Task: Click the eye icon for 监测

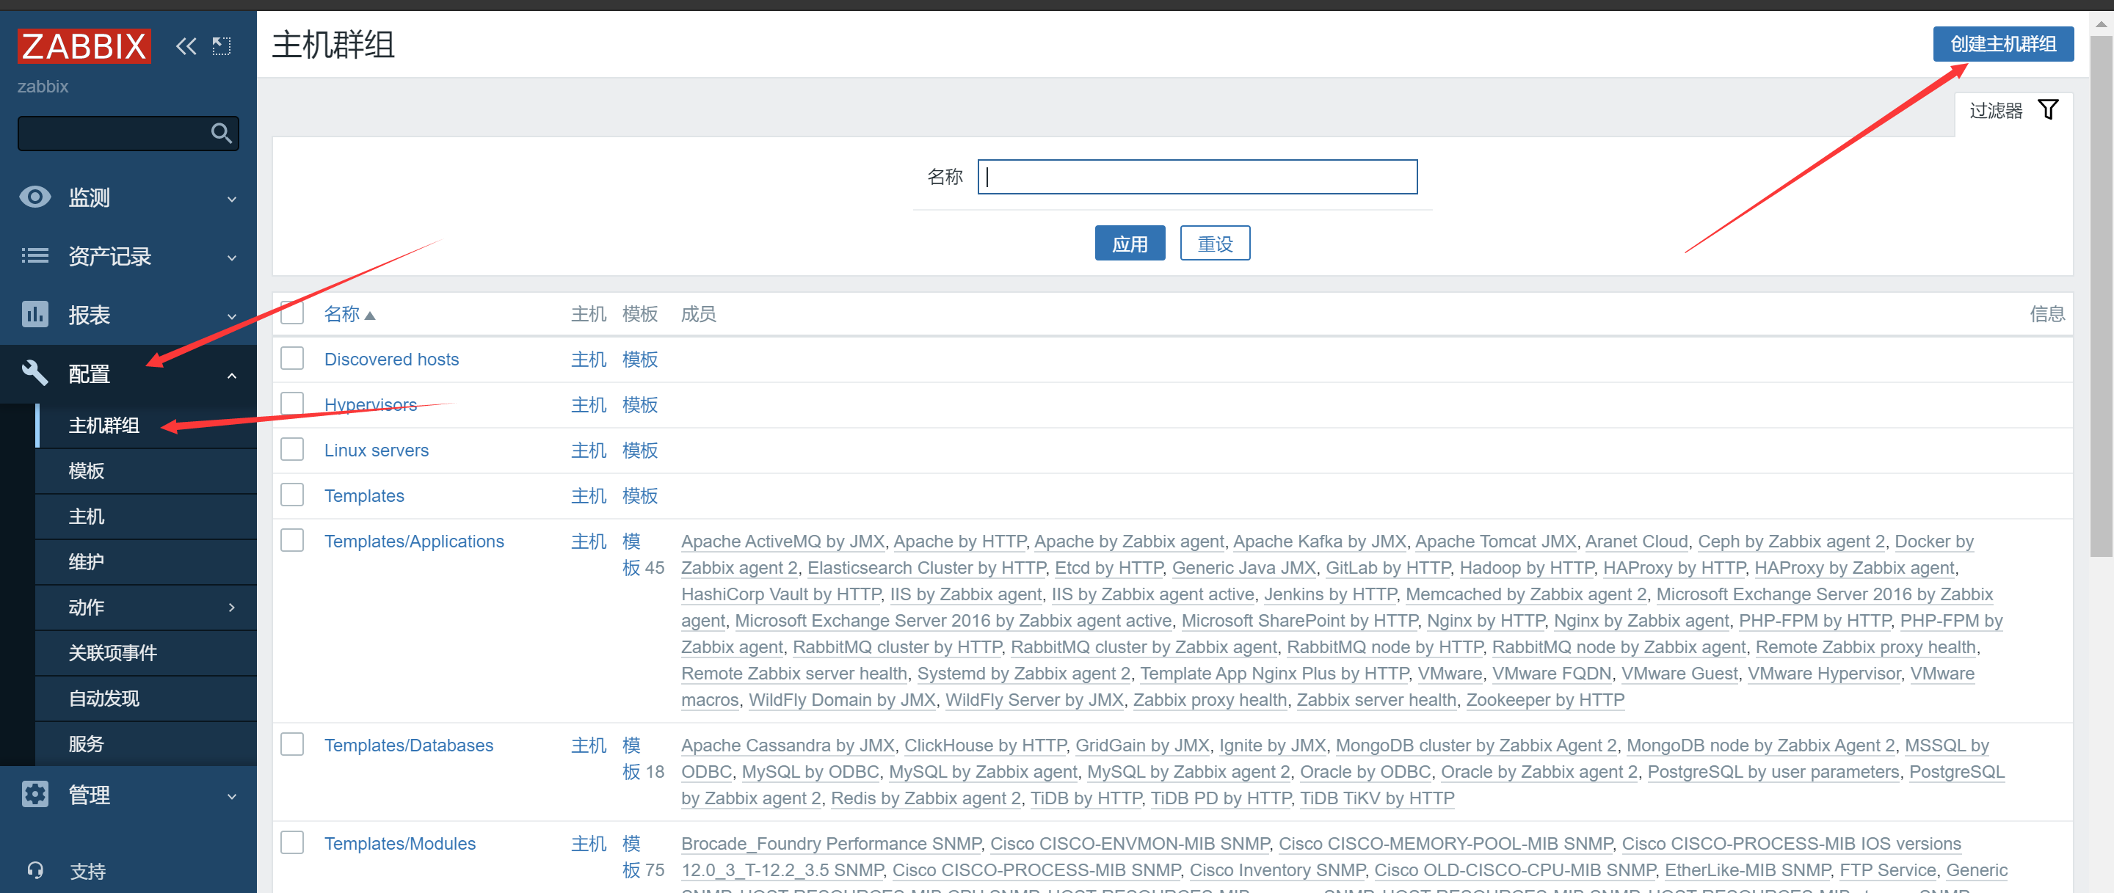Action: pyautogui.click(x=34, y=197)
